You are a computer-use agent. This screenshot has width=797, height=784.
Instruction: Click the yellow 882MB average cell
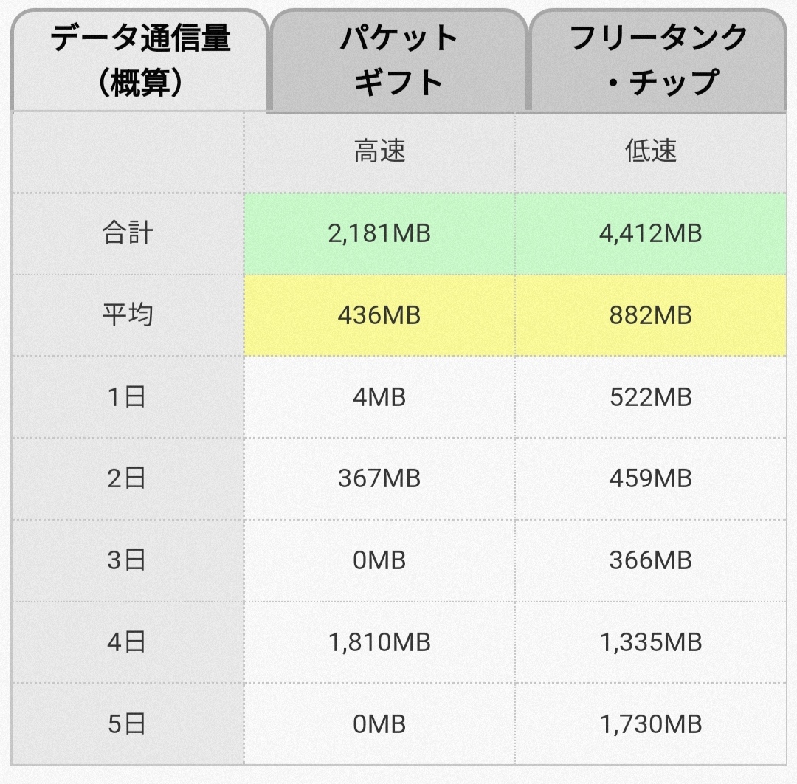click(x=651, y=315)
